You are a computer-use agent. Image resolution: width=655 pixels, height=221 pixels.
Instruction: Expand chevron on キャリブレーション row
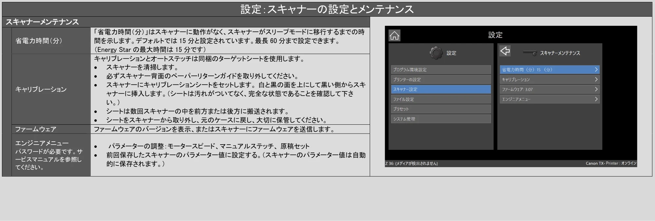coord(596,79)
